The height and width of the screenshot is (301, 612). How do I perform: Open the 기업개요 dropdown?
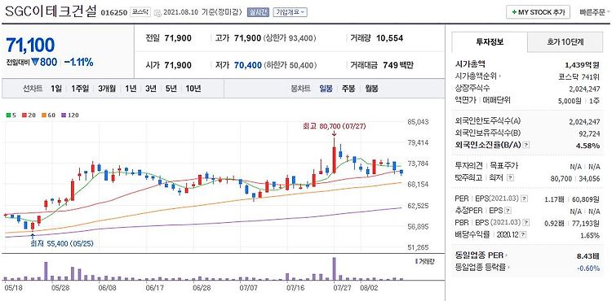tap(290, 12)
